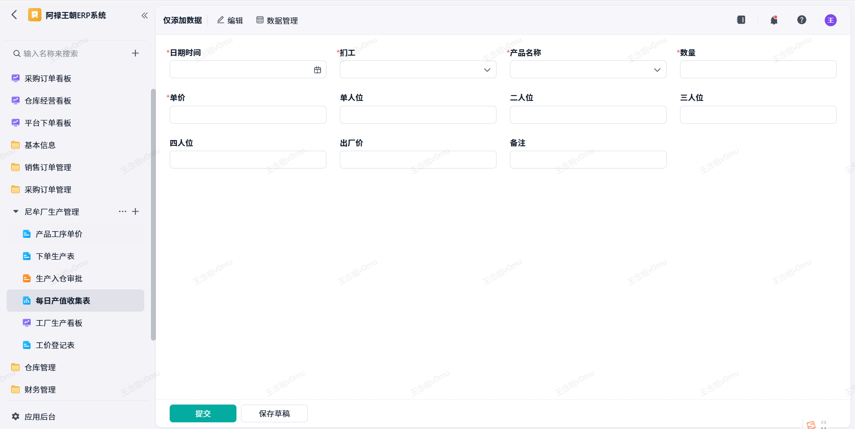Collapse the 尼牟厂生产管理 group arrow
The height and width of the screenshot is (429, 855).
coord(16,212)
